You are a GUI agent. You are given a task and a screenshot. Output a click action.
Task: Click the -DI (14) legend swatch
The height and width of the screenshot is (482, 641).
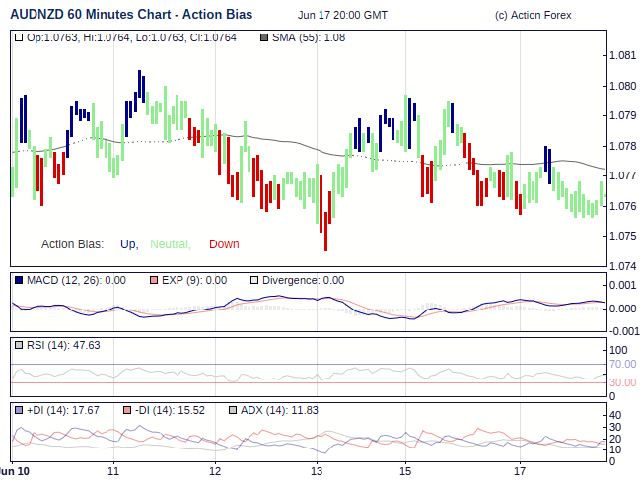128,410
